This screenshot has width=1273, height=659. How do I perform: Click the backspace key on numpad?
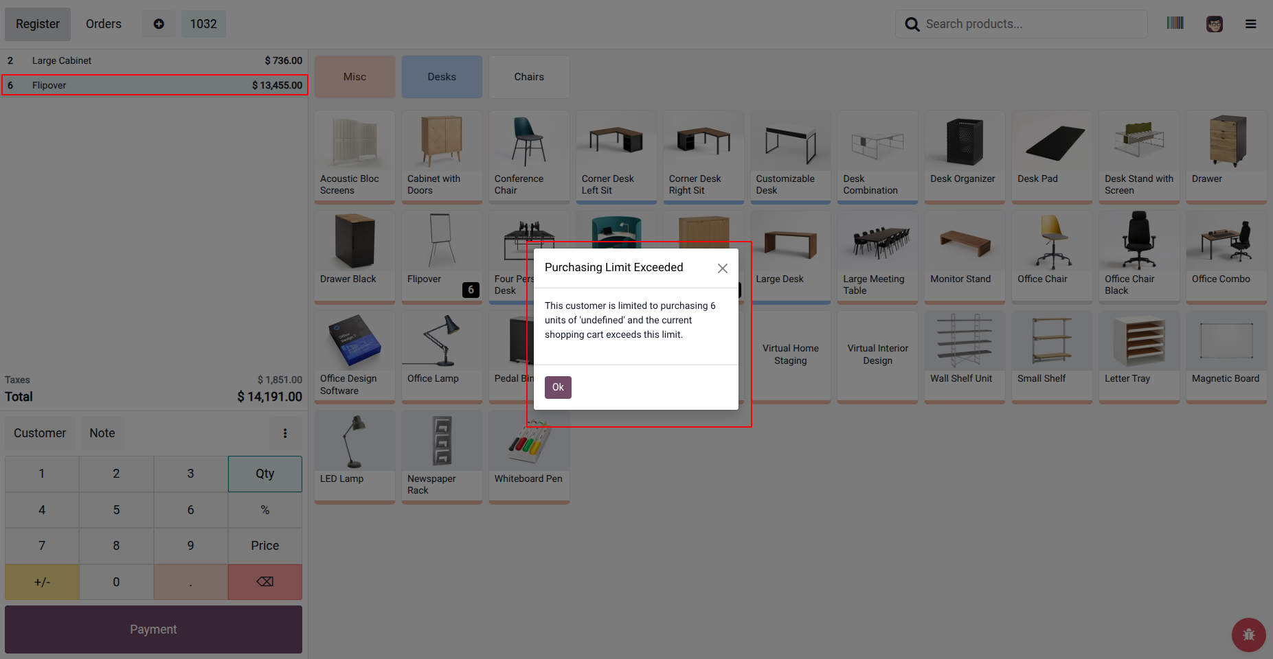coord(265,582)
